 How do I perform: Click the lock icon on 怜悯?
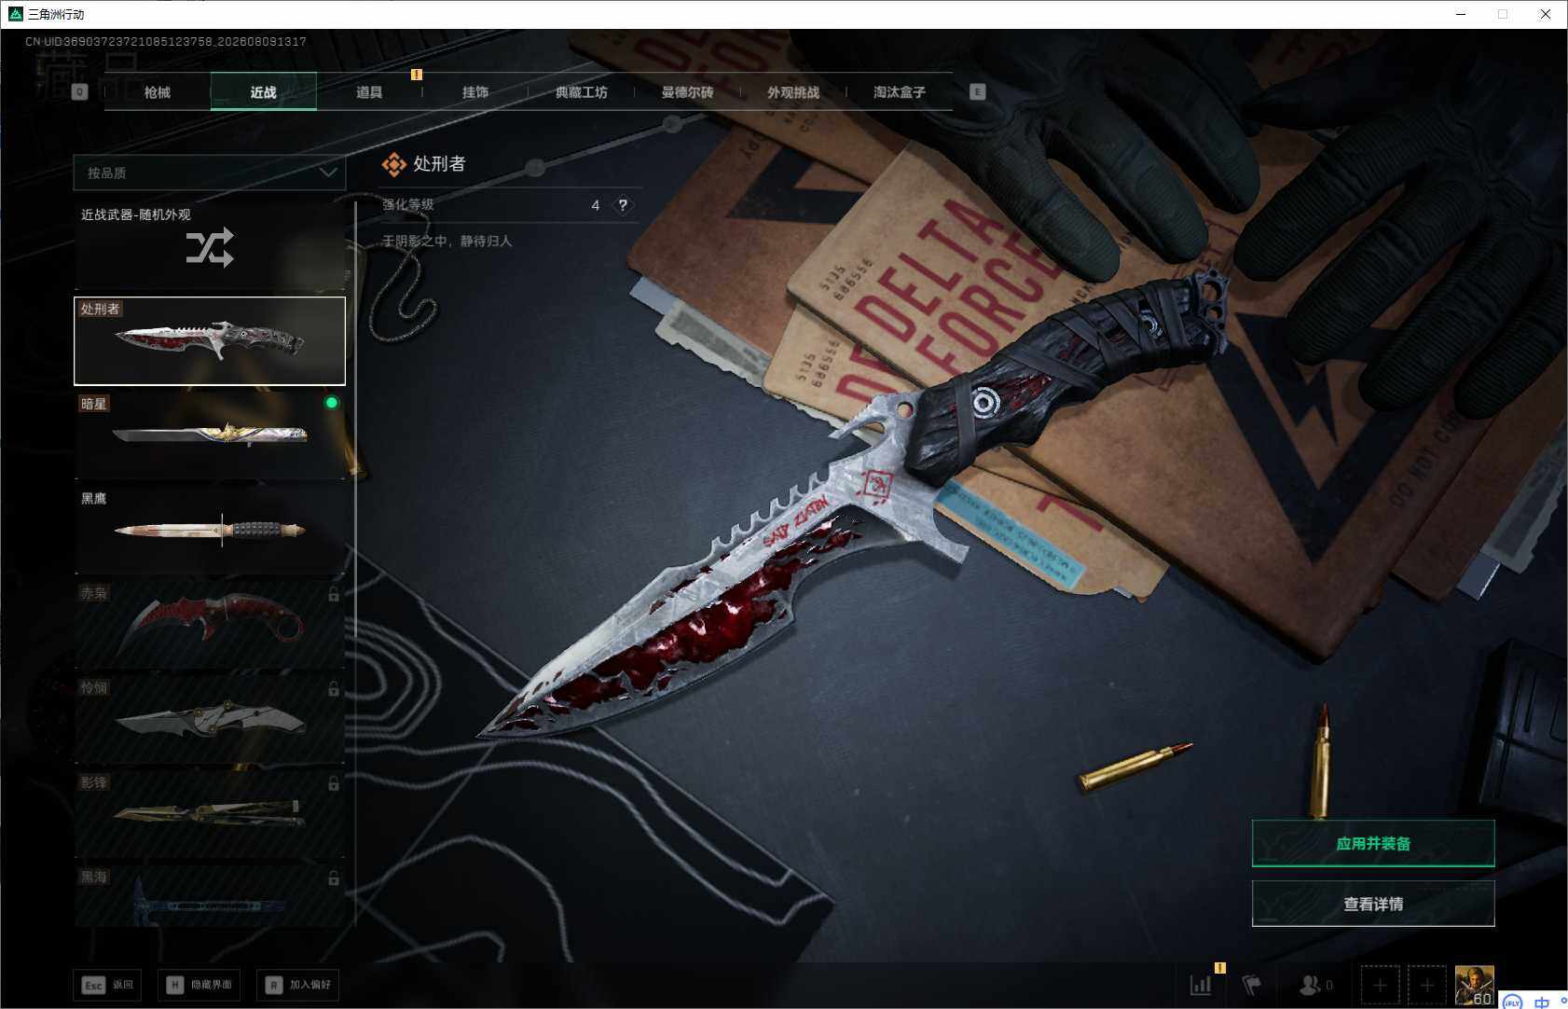(x=334, y=689)
